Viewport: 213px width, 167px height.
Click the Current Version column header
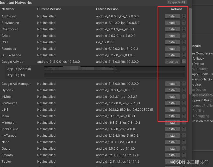click(49, 9)
